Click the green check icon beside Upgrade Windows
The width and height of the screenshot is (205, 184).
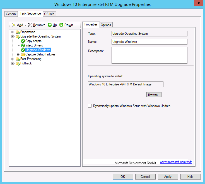click(x=23, y=50)
